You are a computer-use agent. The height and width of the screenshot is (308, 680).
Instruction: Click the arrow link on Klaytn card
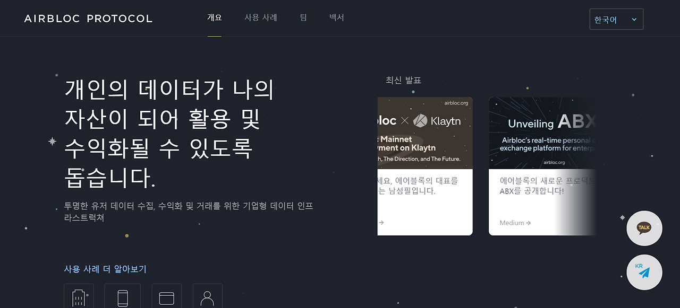[381, 223]
